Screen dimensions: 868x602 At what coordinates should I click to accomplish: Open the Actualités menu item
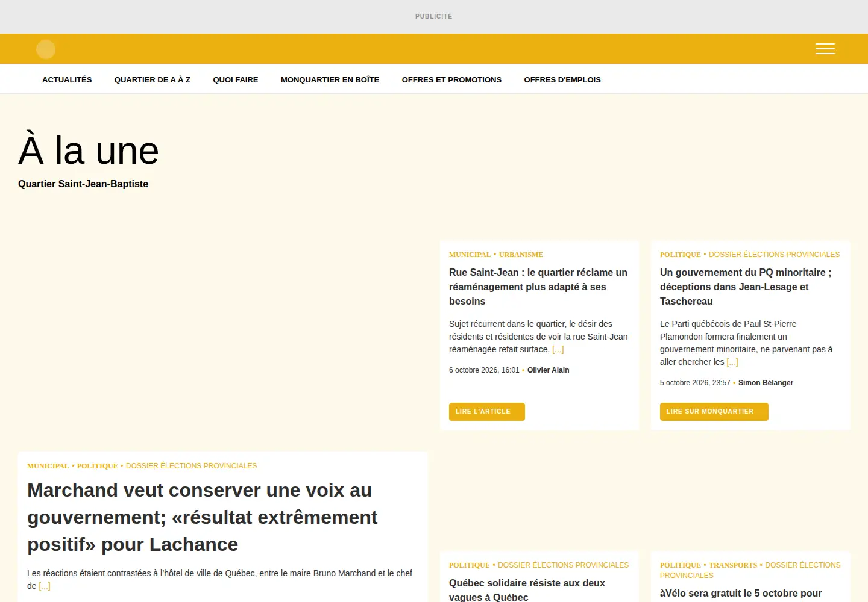click(67, 79)
